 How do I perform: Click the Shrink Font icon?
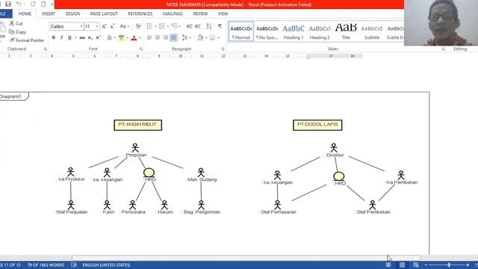tap(112, 27)
